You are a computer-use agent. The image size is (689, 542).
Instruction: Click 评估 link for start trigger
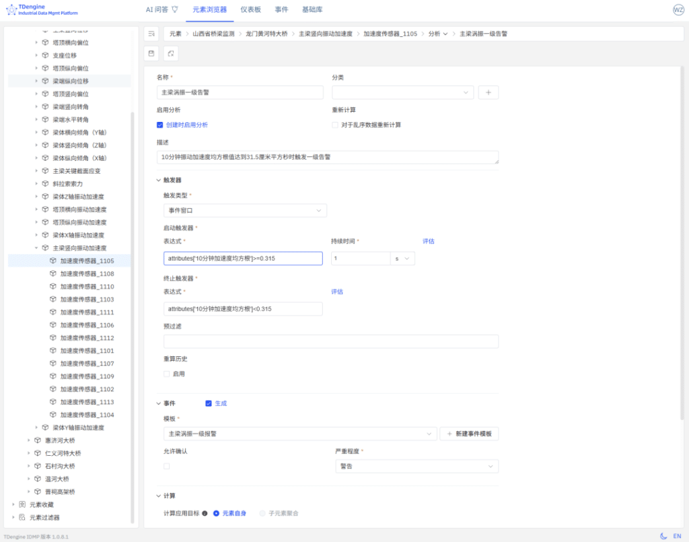429,241
